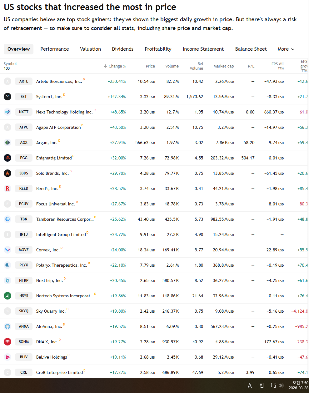Switch to the Performance tab
The height and width of the screenshot is (393, 309).
(x=55, y=49)
